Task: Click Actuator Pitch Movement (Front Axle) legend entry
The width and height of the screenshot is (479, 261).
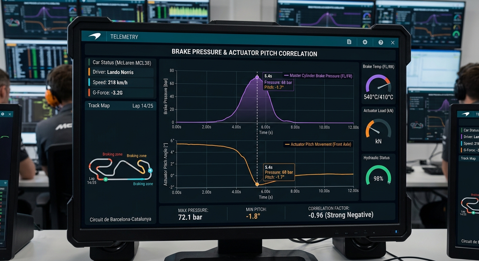Action: pyautogui.click(x=318, y=144)
